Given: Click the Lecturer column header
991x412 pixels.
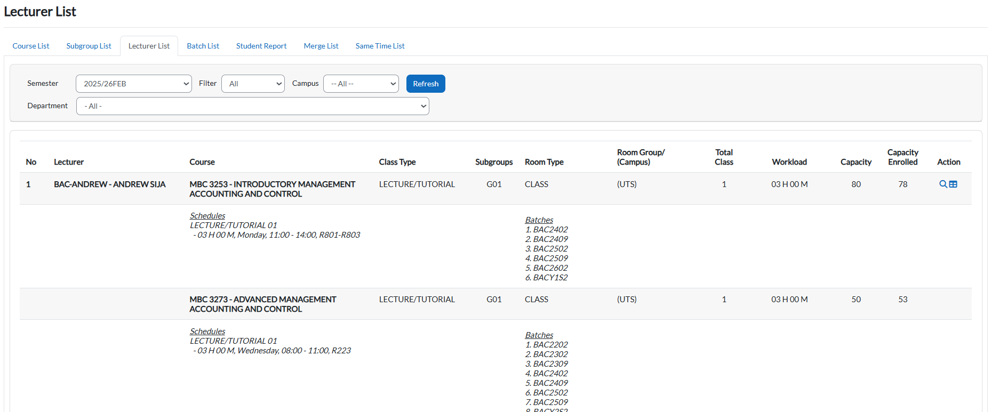Looking at the screenshot, I should click(69, 162).
